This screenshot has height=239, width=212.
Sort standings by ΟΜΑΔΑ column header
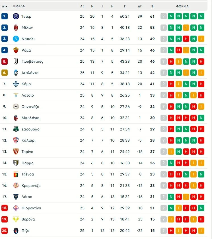click(19, 6)
